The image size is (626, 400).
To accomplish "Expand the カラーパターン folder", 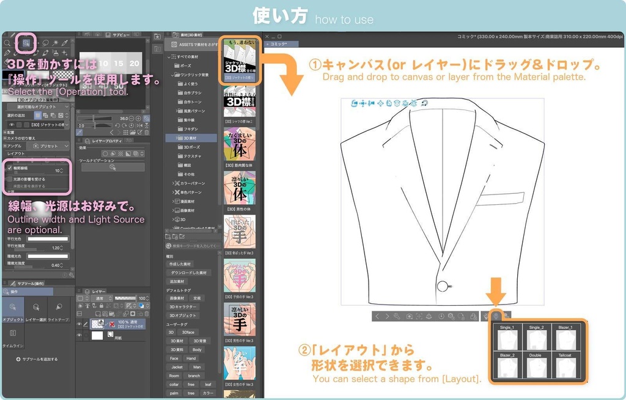I will (174, 183).
